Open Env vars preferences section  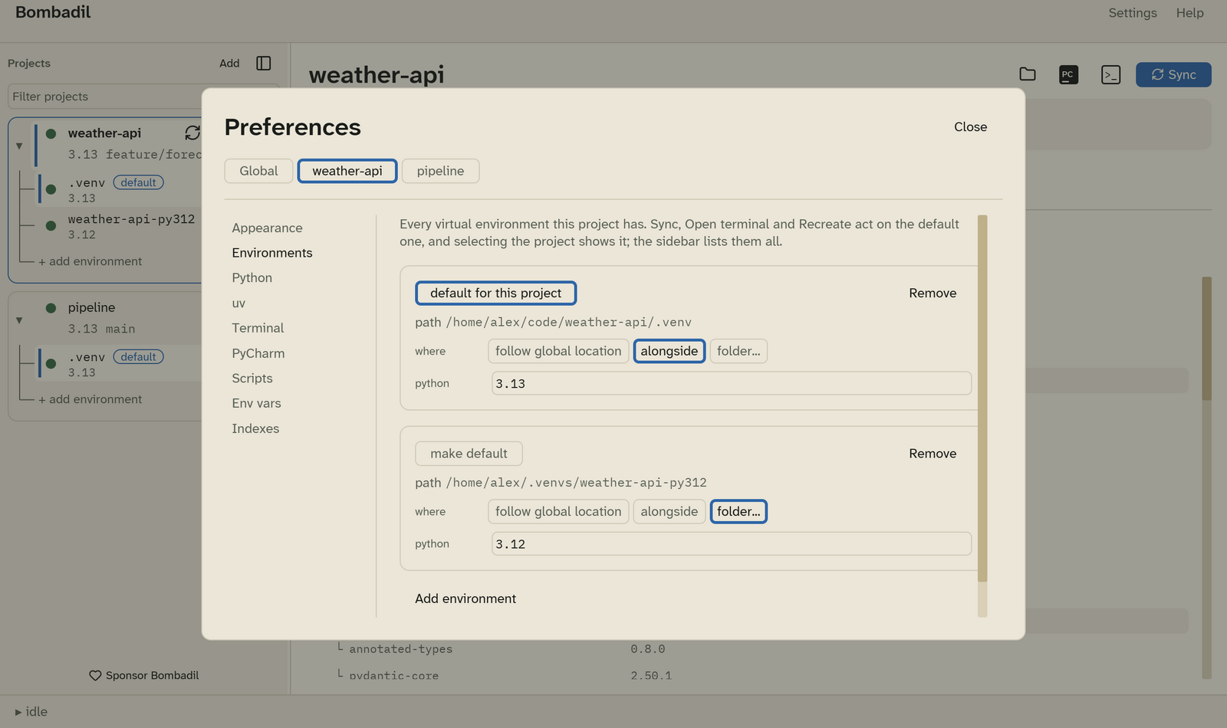click(256, 403)
